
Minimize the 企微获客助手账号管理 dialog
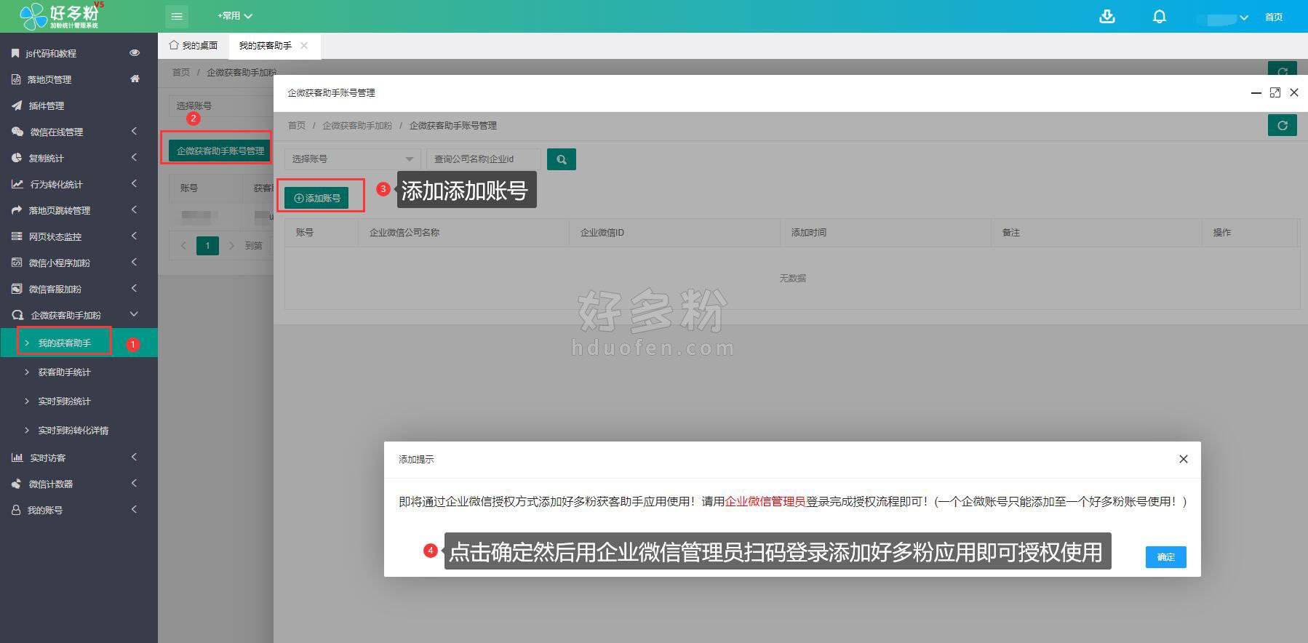1256,92
